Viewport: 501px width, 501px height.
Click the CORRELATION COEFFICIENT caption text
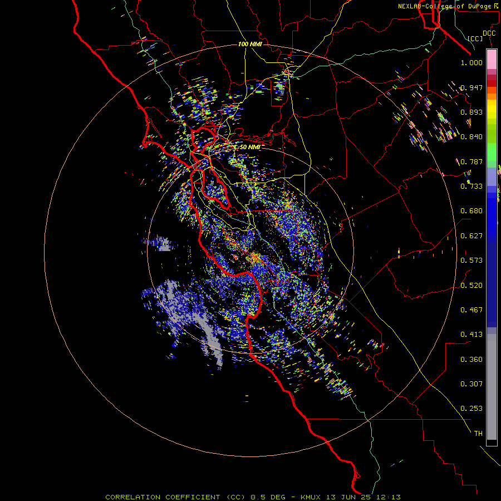(x=163, y=497)
